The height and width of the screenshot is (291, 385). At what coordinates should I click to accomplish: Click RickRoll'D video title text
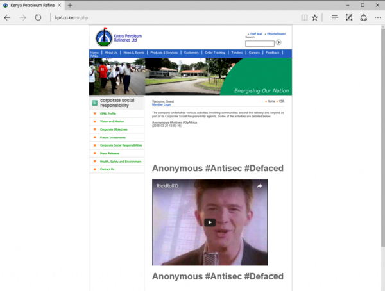point(167,186)
